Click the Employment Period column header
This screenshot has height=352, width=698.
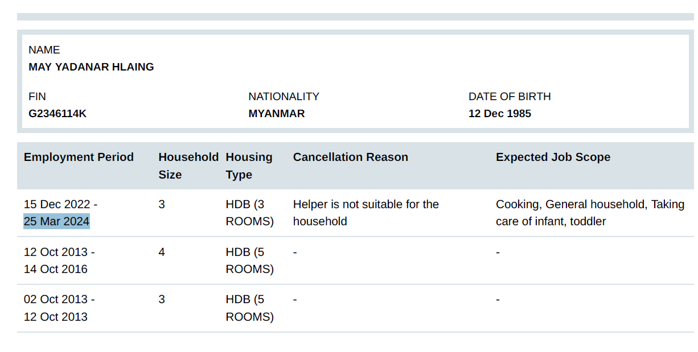(x=79, y=158)
